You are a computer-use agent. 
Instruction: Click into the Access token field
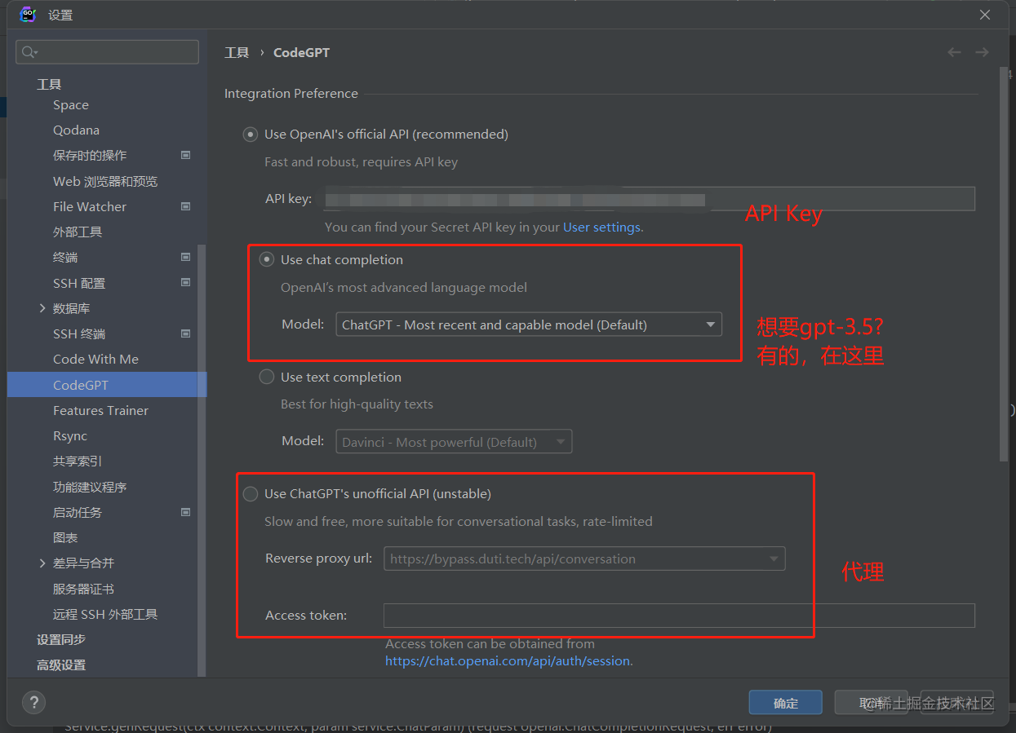(x=679, y=616)
